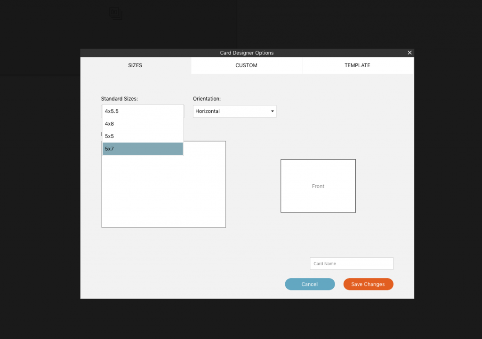
Task: Click the faint stacked images icon in background
Action: click(x=116, y=13)
